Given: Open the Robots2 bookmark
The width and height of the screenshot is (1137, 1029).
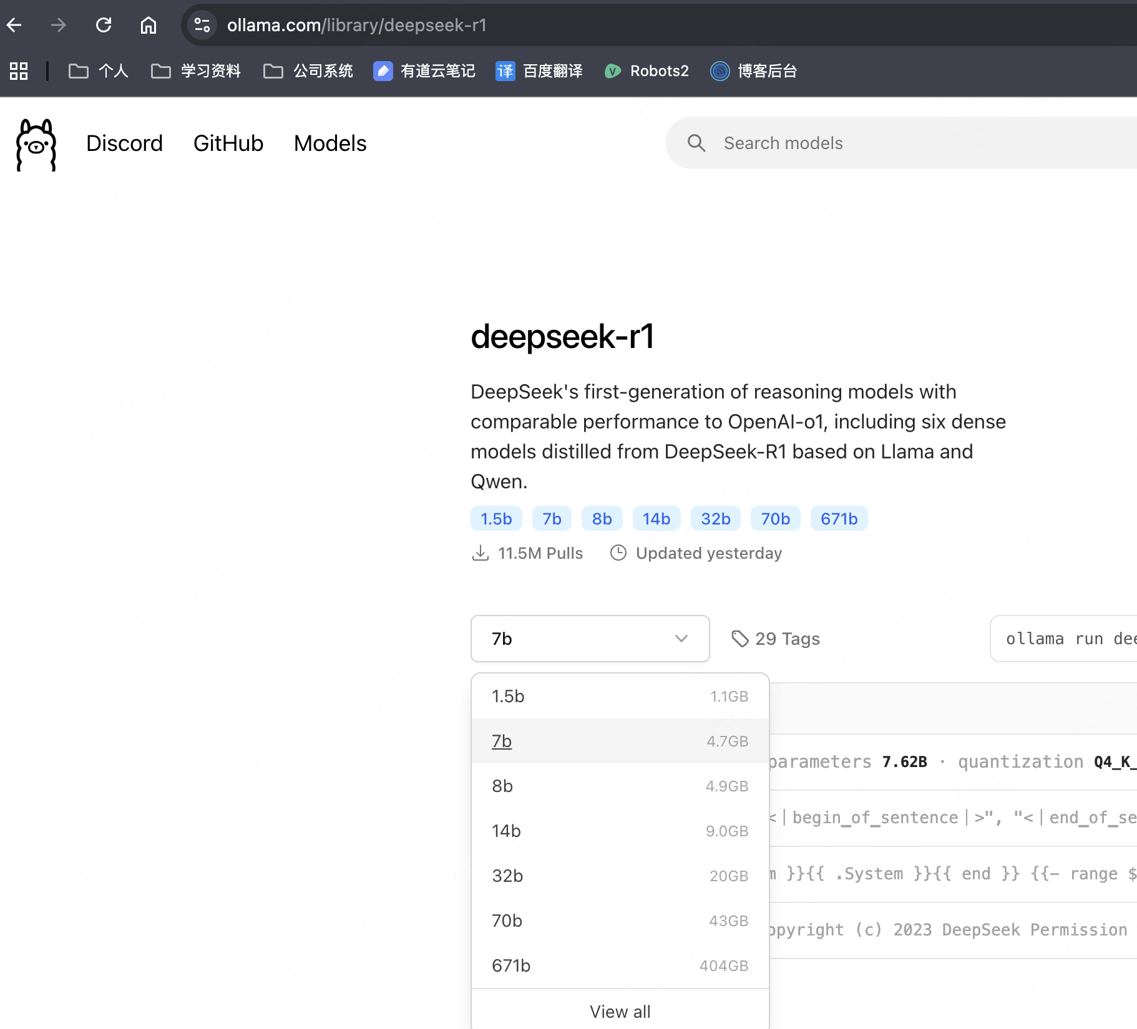Looking at the screenshot, I should point(647,71).
